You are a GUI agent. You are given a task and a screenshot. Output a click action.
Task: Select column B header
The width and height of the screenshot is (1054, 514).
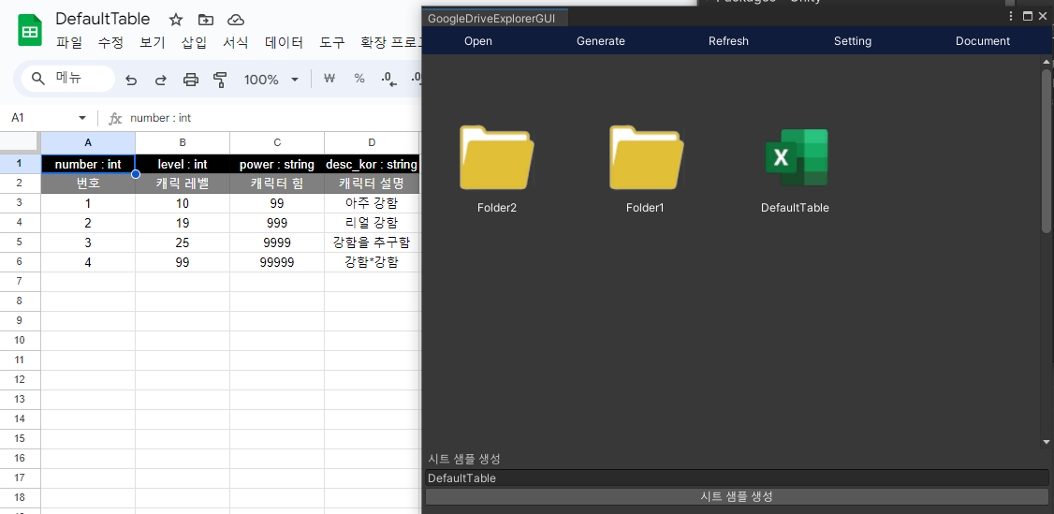(x=183, y=142)
